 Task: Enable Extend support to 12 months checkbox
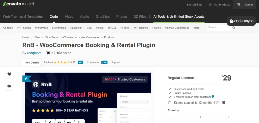170,103
